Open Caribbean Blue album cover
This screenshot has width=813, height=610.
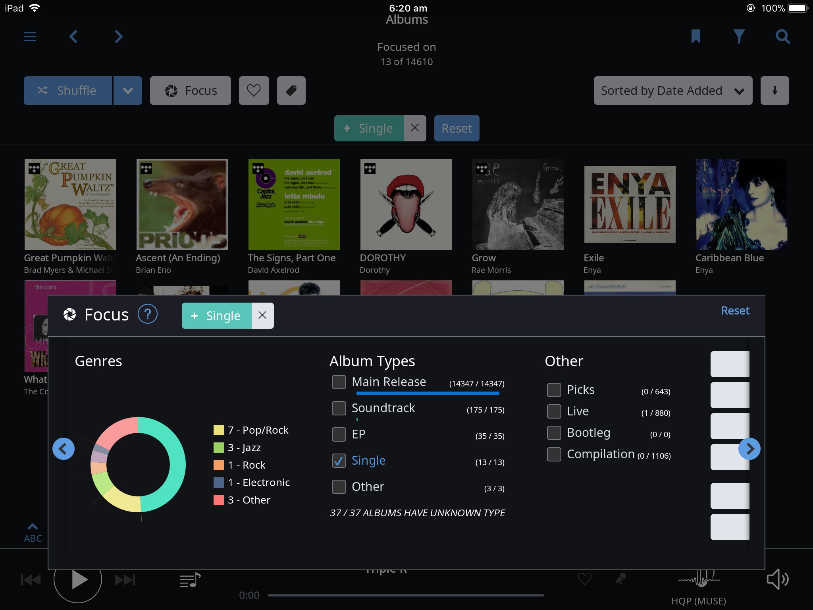[742, 205]
